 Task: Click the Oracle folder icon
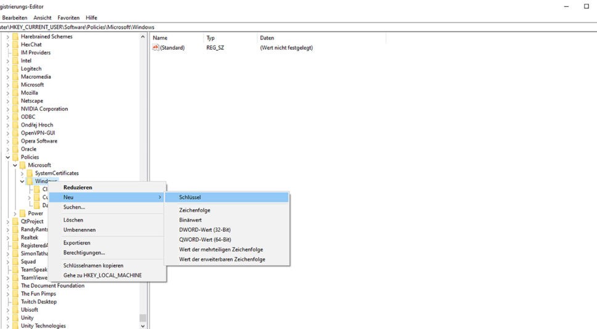pos(15,149)
